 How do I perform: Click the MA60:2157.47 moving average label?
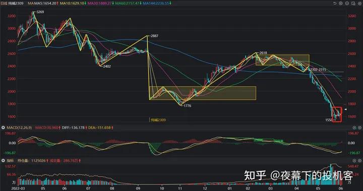tap(128, 3)
